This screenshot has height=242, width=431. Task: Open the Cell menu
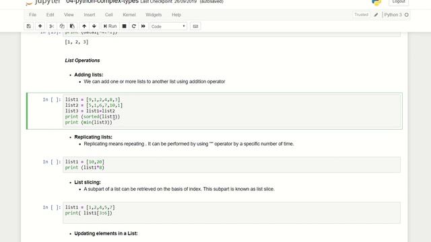[109, 15]
